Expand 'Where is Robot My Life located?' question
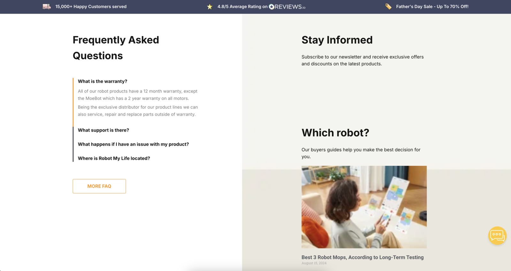Screen dimensions: 511x271 [114, 158]
